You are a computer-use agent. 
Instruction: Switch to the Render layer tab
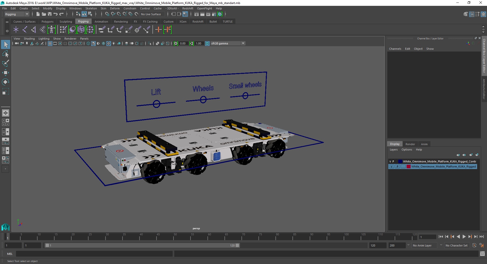click(x=410, y=144)
